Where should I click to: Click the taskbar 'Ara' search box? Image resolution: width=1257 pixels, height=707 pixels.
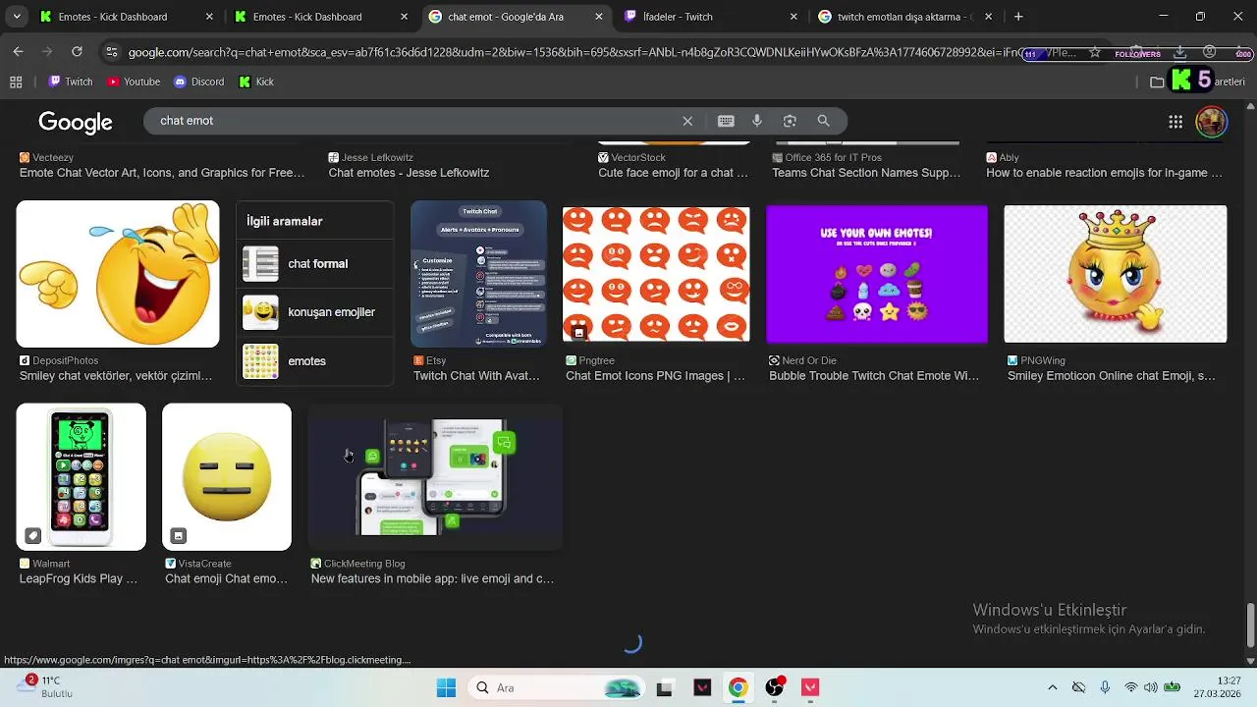[556, 687]
